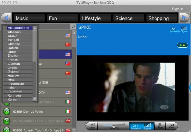Click the channel list scroll down arrow
The height and width of the screenshot is (132, 191).
click(74, 130)
